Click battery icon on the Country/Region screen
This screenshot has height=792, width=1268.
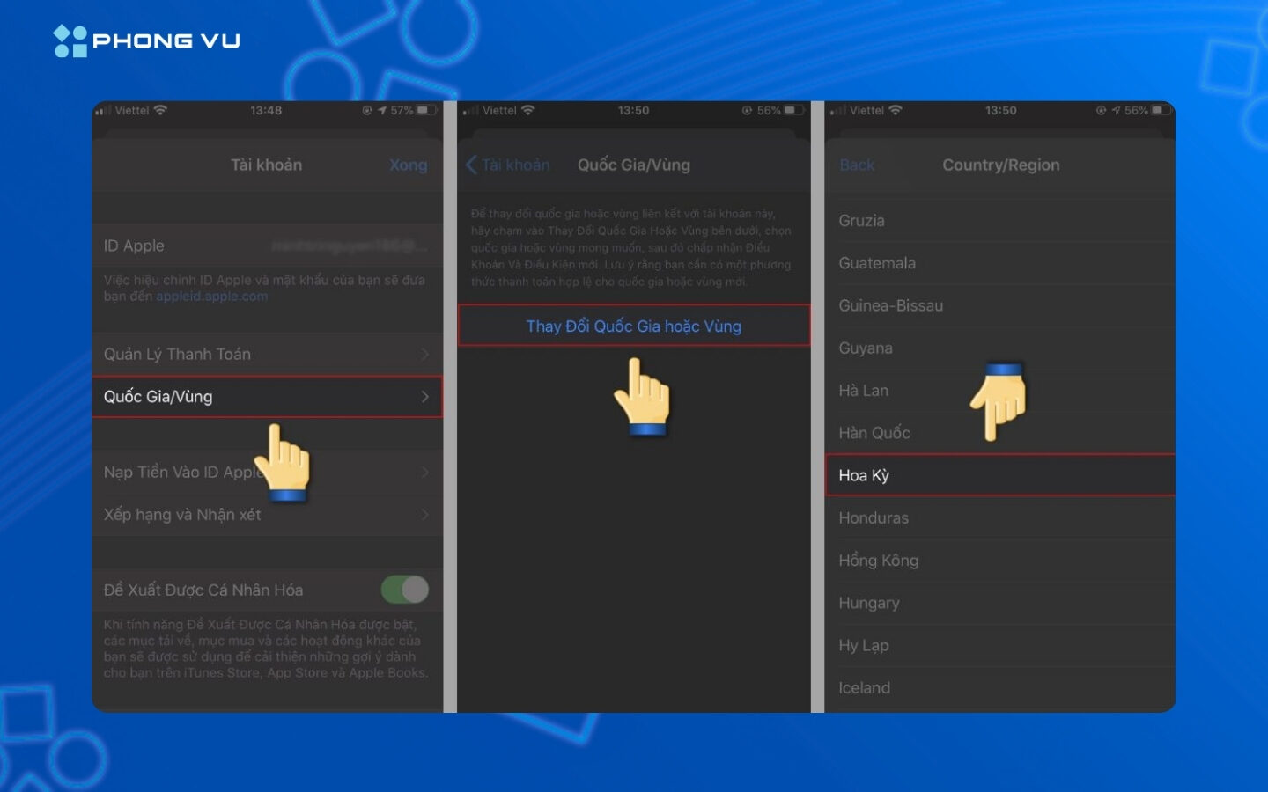[1161, 110]
